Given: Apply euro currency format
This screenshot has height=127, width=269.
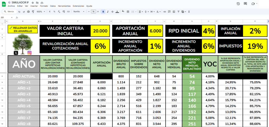Looking at the screenshot, I should click(x=50, y=12).
